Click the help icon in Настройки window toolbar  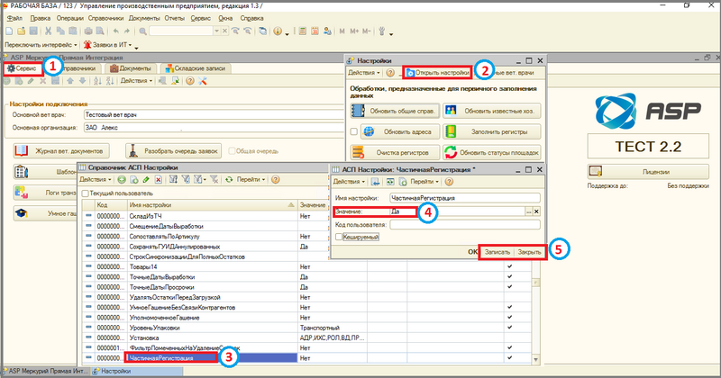point(390,73)
